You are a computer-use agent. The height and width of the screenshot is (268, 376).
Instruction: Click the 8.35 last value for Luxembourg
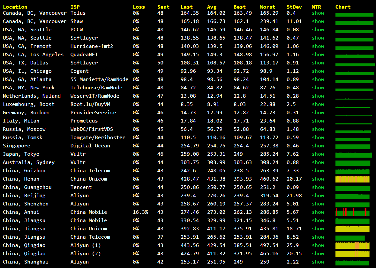pos(187,104)
